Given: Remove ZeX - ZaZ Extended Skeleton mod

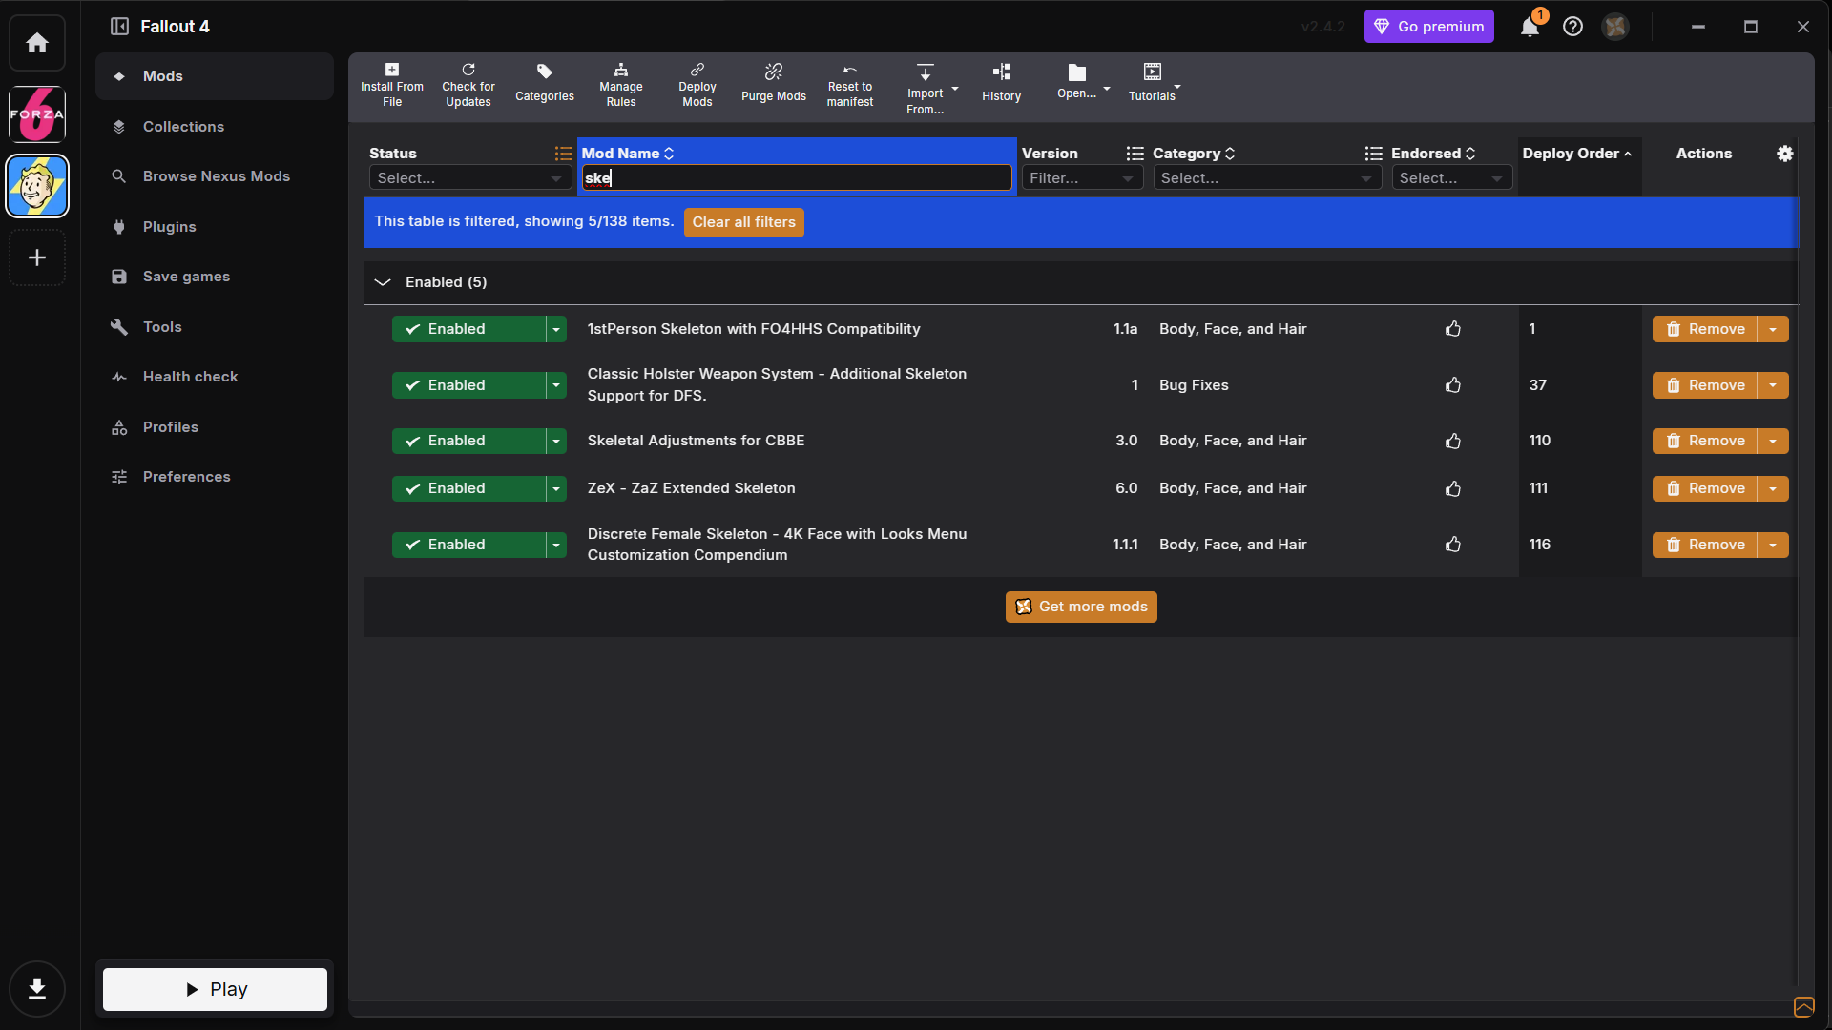Looking at the screenshot, I should (x=1705, y=488).
